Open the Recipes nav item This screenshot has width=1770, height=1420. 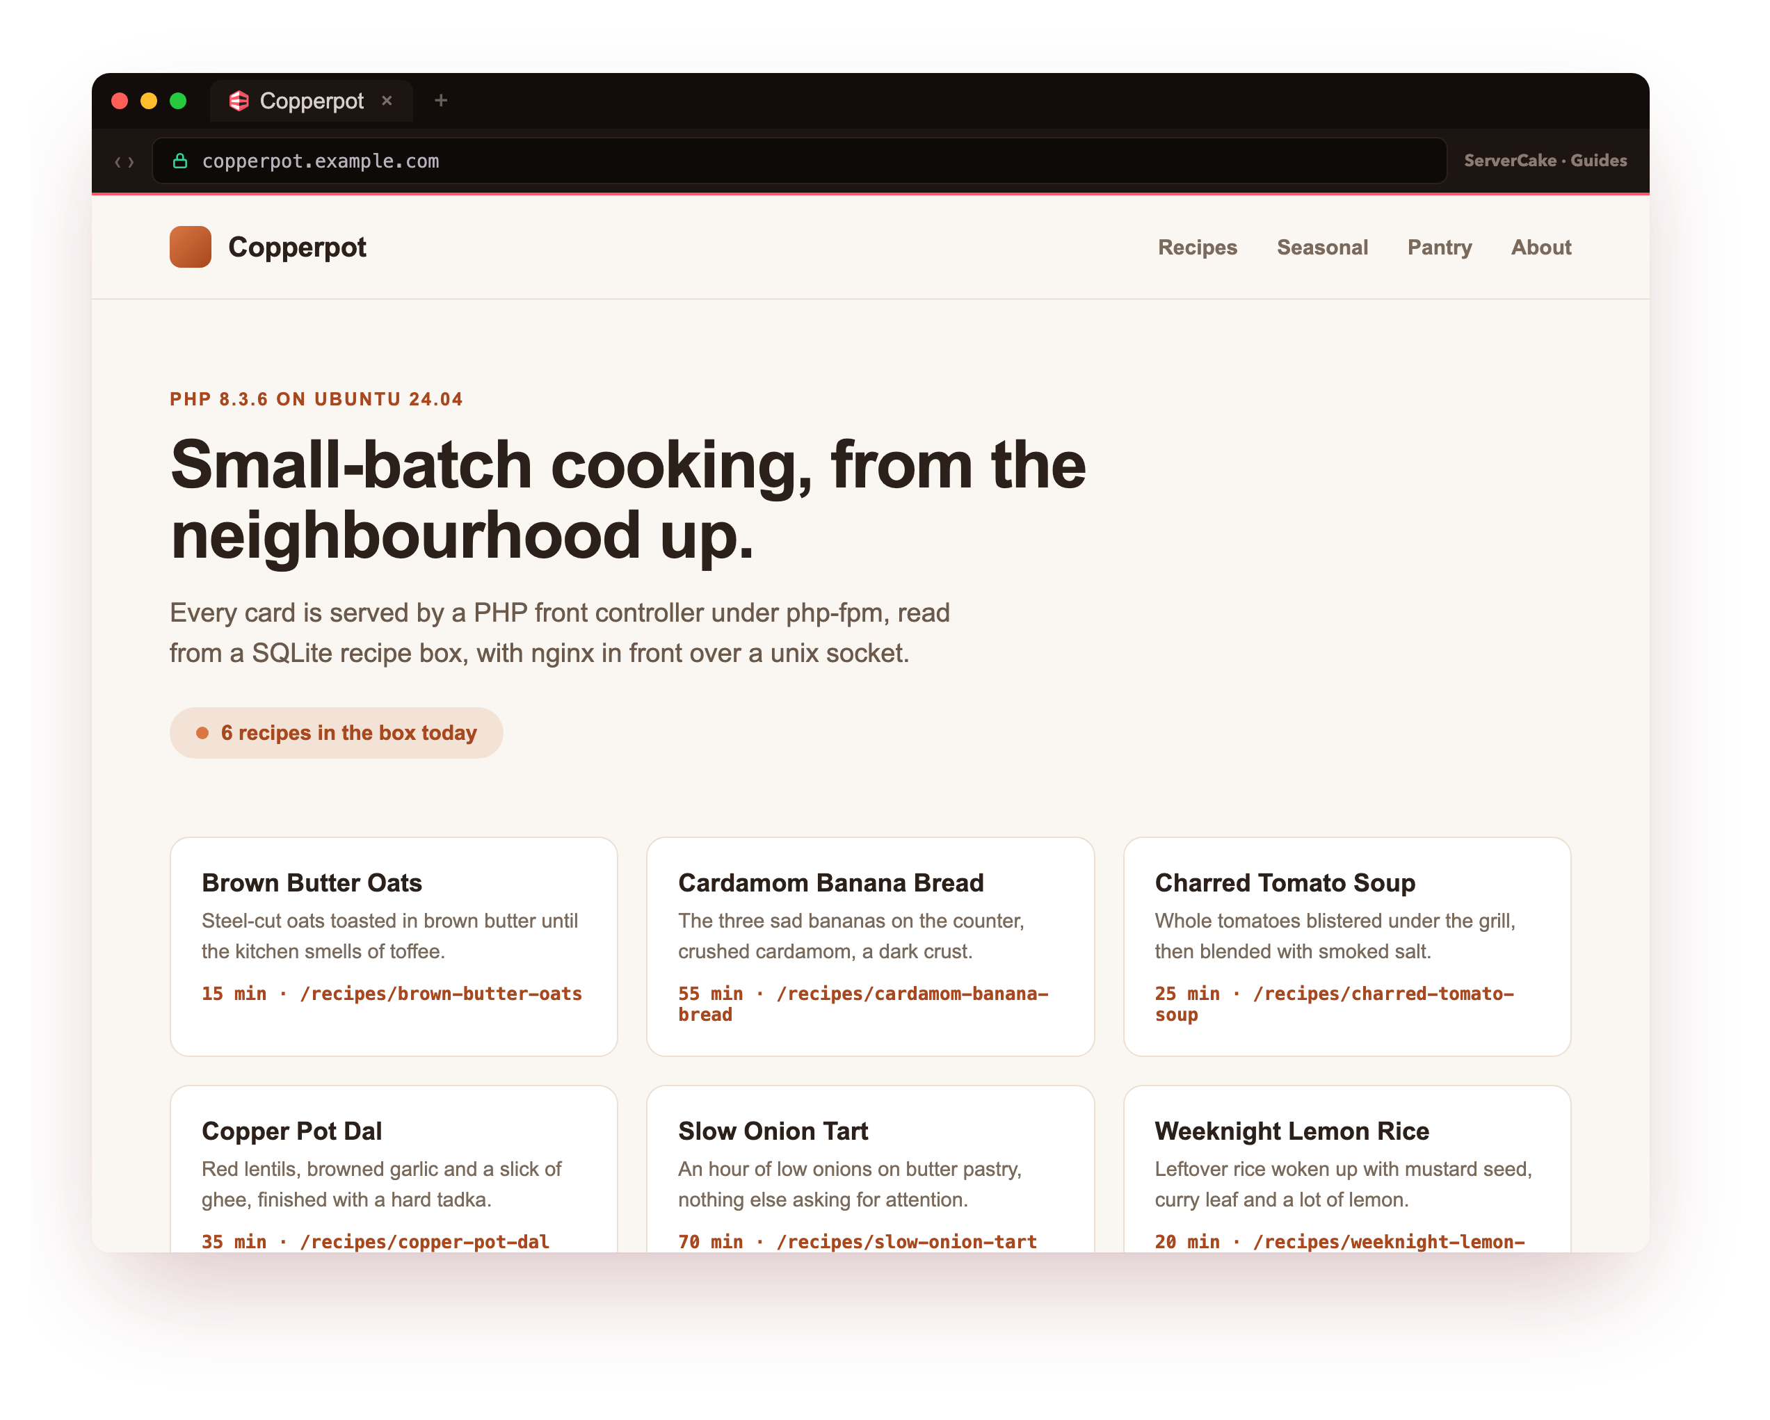pyautogui.click(x=1197, y=247)
